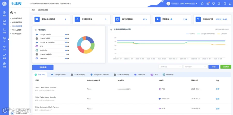Image resolution: width=233 pixels, height=115 pixels.
Task: Expand the company account dropdown arrow
Action: (196, 4)
